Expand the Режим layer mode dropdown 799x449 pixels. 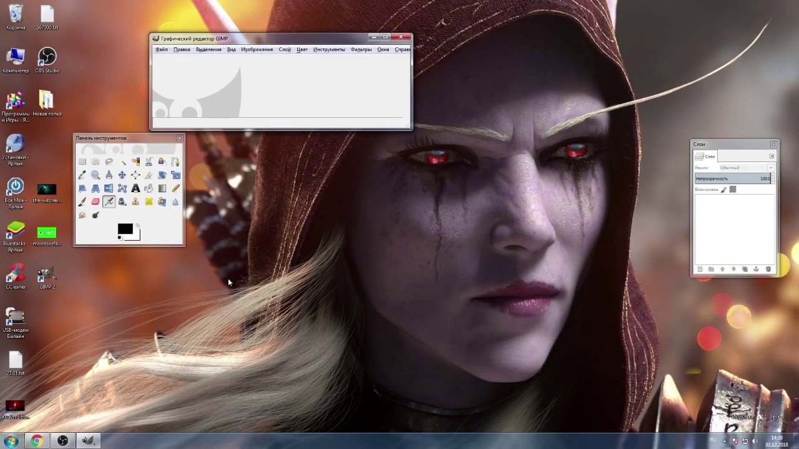pyautogui.click(x=746, y=168)
